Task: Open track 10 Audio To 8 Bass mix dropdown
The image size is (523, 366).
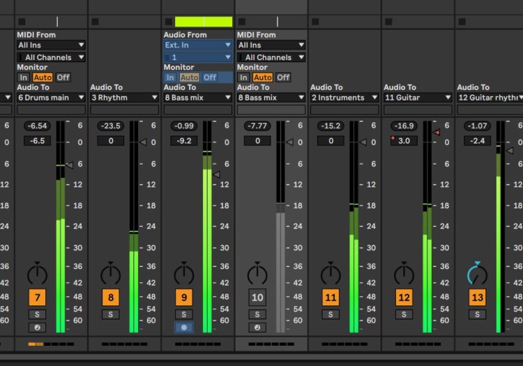Action: 271,98
